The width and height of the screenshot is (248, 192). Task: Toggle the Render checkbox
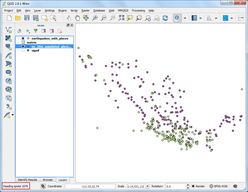[193, 186]
